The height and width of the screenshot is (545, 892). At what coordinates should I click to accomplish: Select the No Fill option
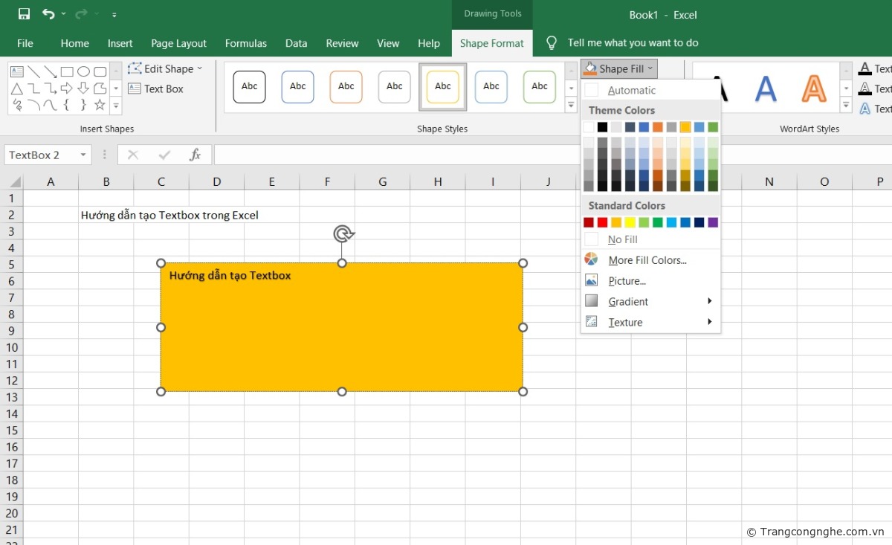pyautogui.click(x=622, y=239)
